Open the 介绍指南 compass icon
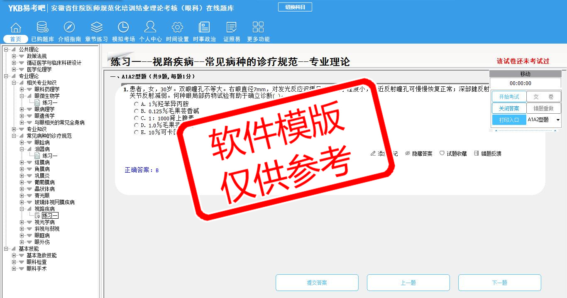The height and width of the screenshot is (298, 567). 69,28
